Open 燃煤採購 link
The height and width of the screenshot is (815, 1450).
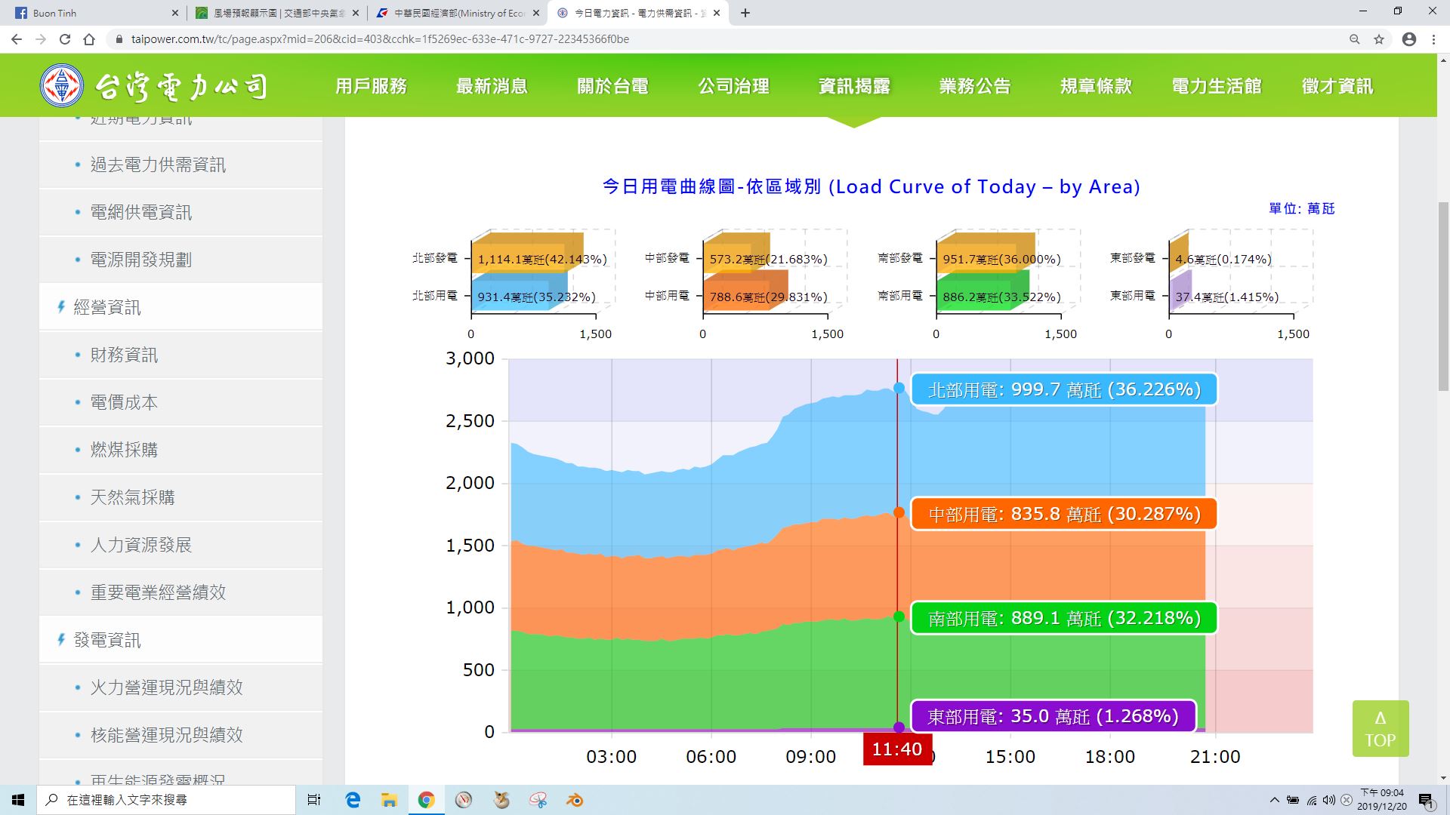[x=180, y=450]
